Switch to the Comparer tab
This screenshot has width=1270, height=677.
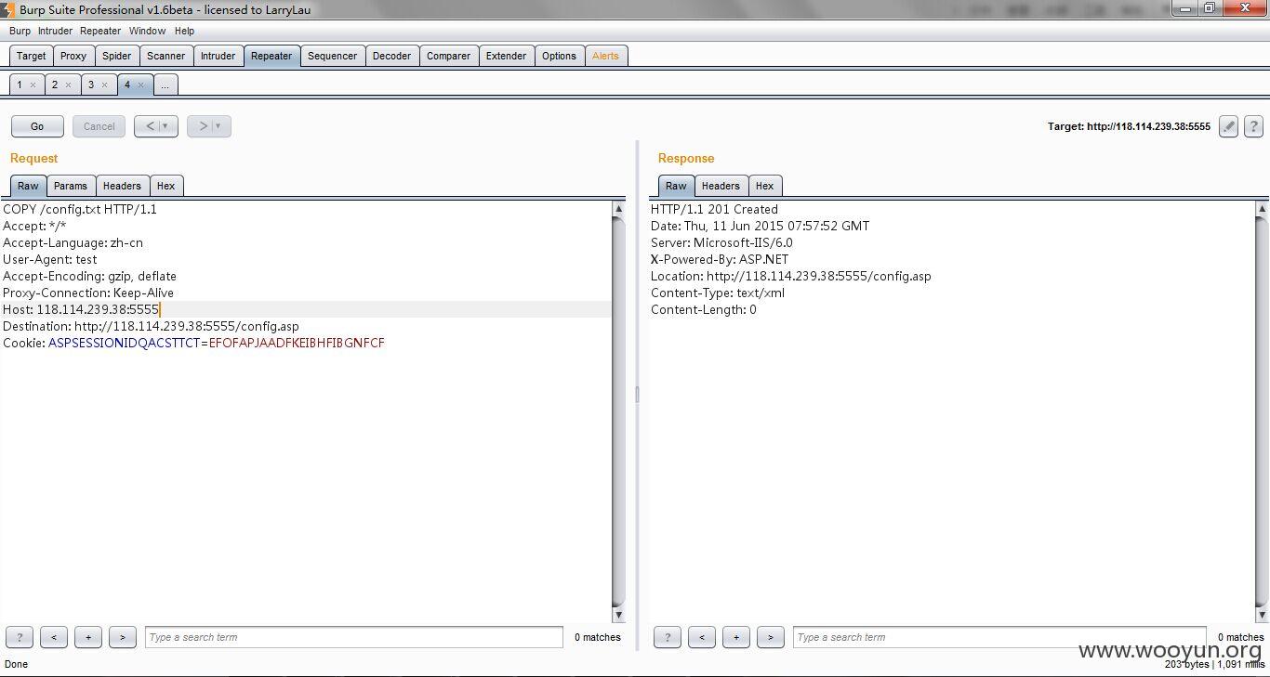[449, 56]
